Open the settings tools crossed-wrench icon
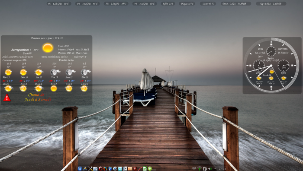Image resolution: width=303 pixels, height=171 pixels. (90, 169)
